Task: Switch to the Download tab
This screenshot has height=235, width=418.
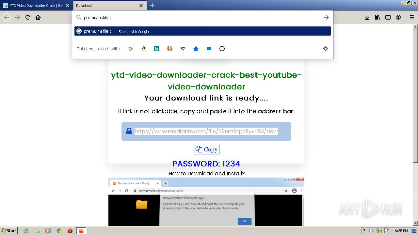Action: click(110, 6)
